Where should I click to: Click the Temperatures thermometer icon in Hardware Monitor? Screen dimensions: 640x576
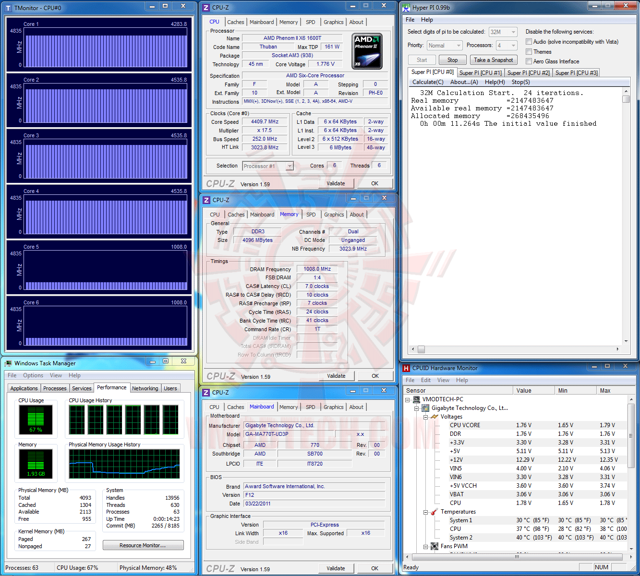coord(435,512)
